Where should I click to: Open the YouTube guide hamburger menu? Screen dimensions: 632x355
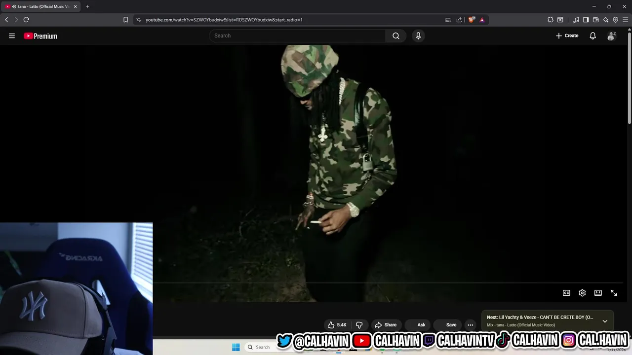click(x=12, y=35)
